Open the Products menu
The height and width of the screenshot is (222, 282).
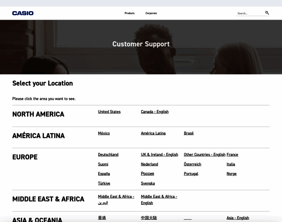(x=129, y=13)
